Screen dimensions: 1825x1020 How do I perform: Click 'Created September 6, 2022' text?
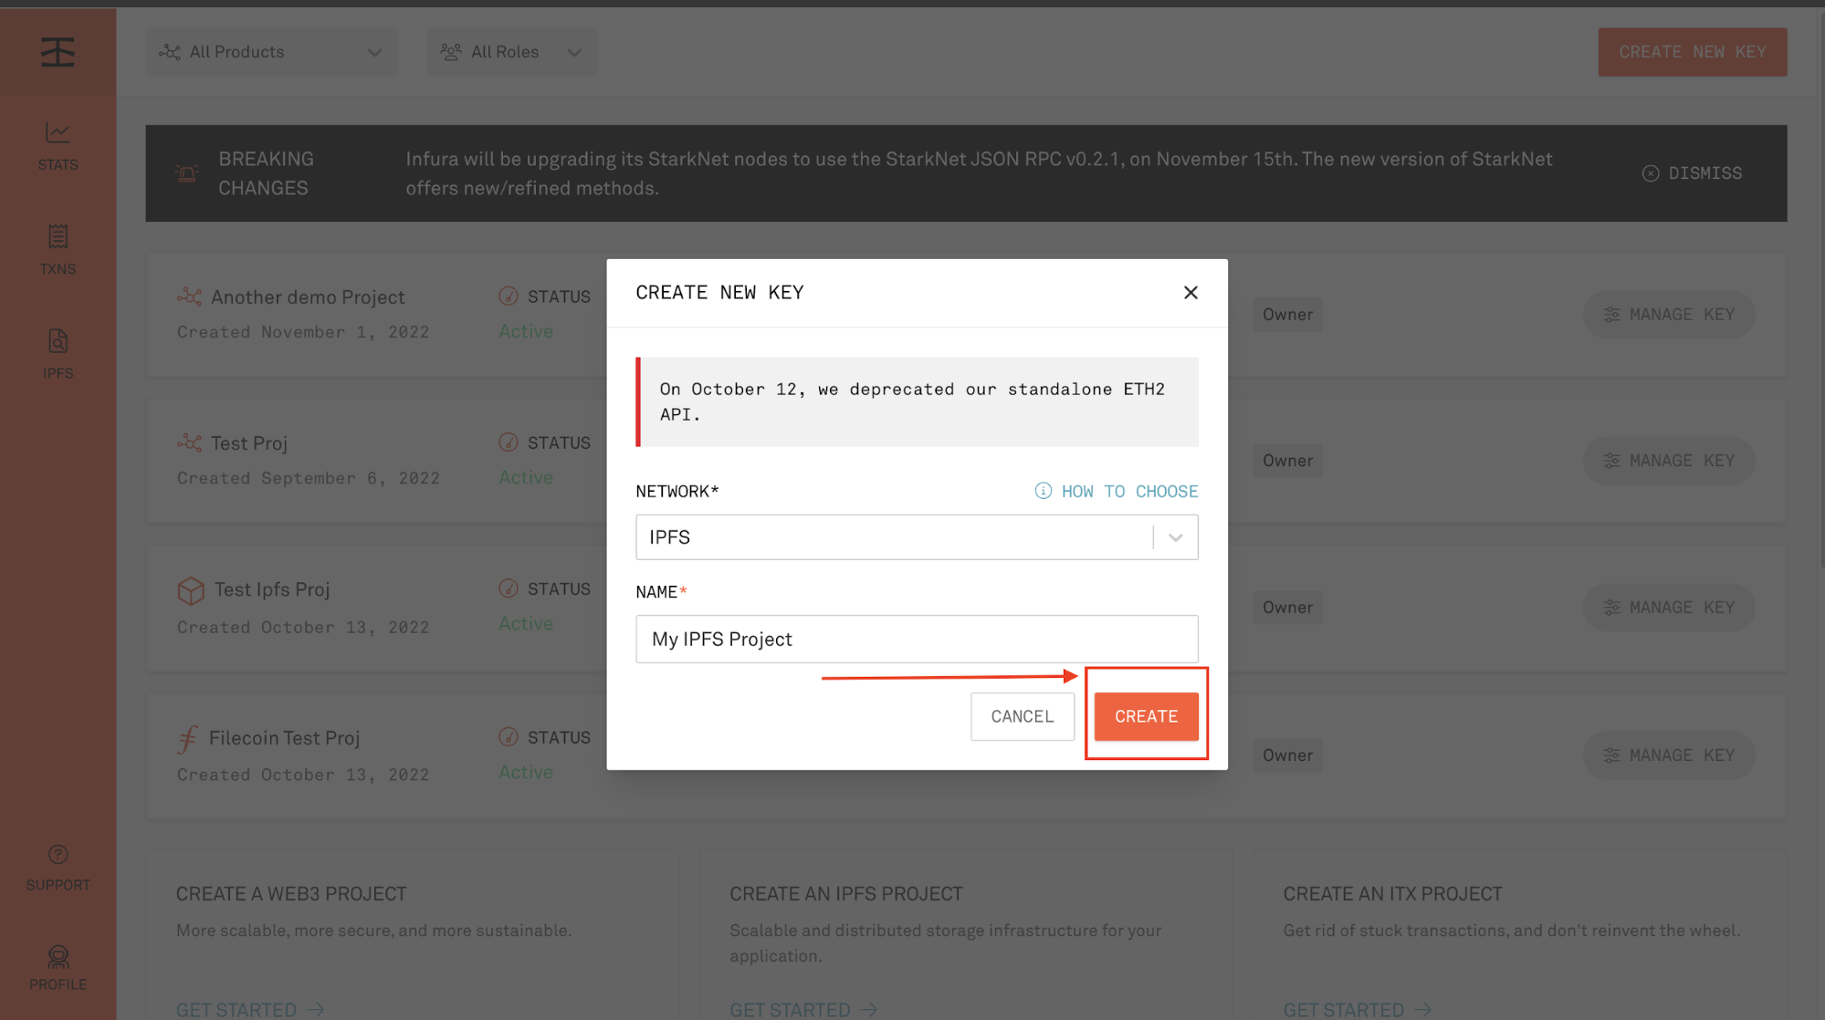(x=309, y=478)
